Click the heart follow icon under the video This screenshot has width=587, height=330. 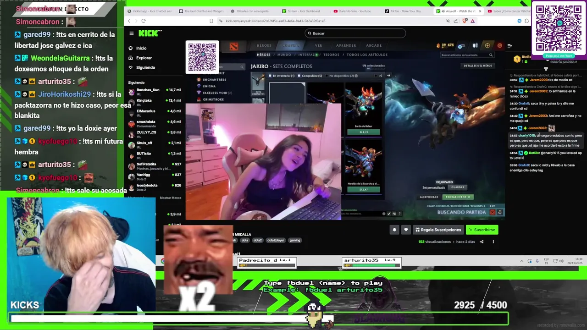coord(406,230)
